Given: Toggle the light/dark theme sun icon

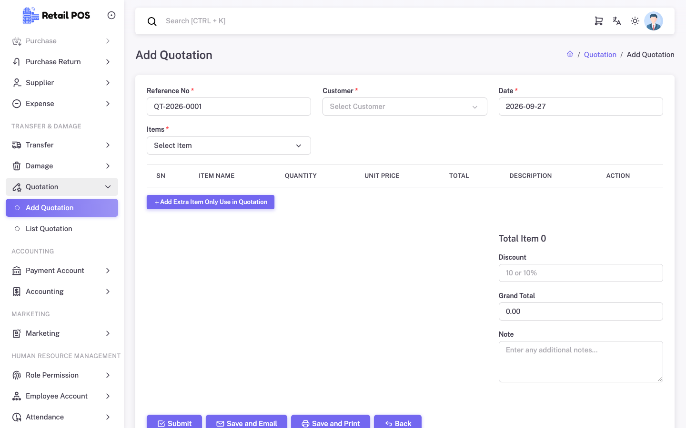Looking at the screenshot, I should pyautogui.click(x=635, y=21).
